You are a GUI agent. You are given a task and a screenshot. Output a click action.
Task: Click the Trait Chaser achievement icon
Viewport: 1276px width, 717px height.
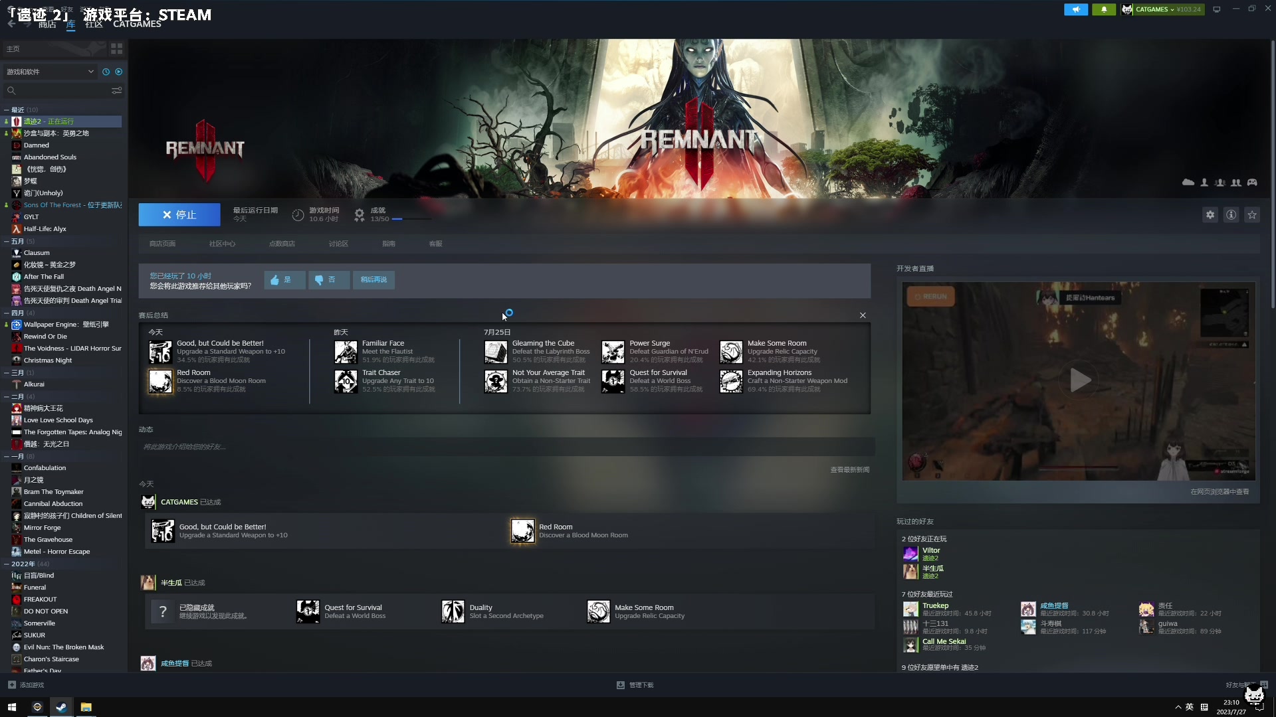click(346, 381)
